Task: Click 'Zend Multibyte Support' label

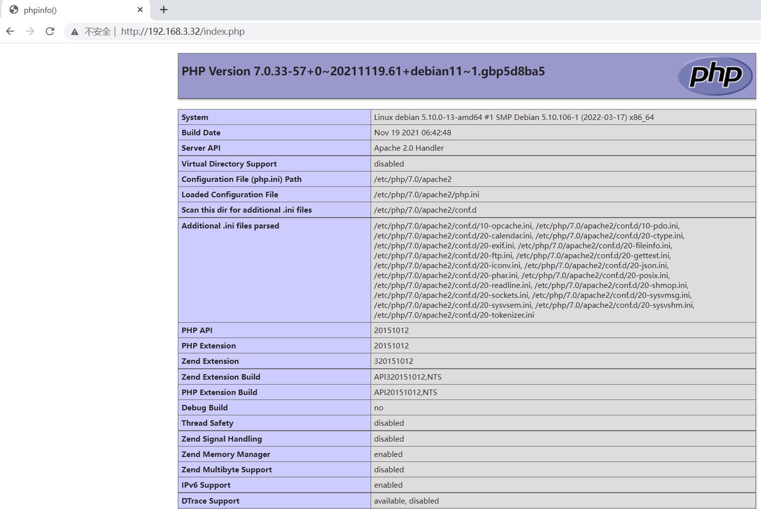Action: (226, 470)
